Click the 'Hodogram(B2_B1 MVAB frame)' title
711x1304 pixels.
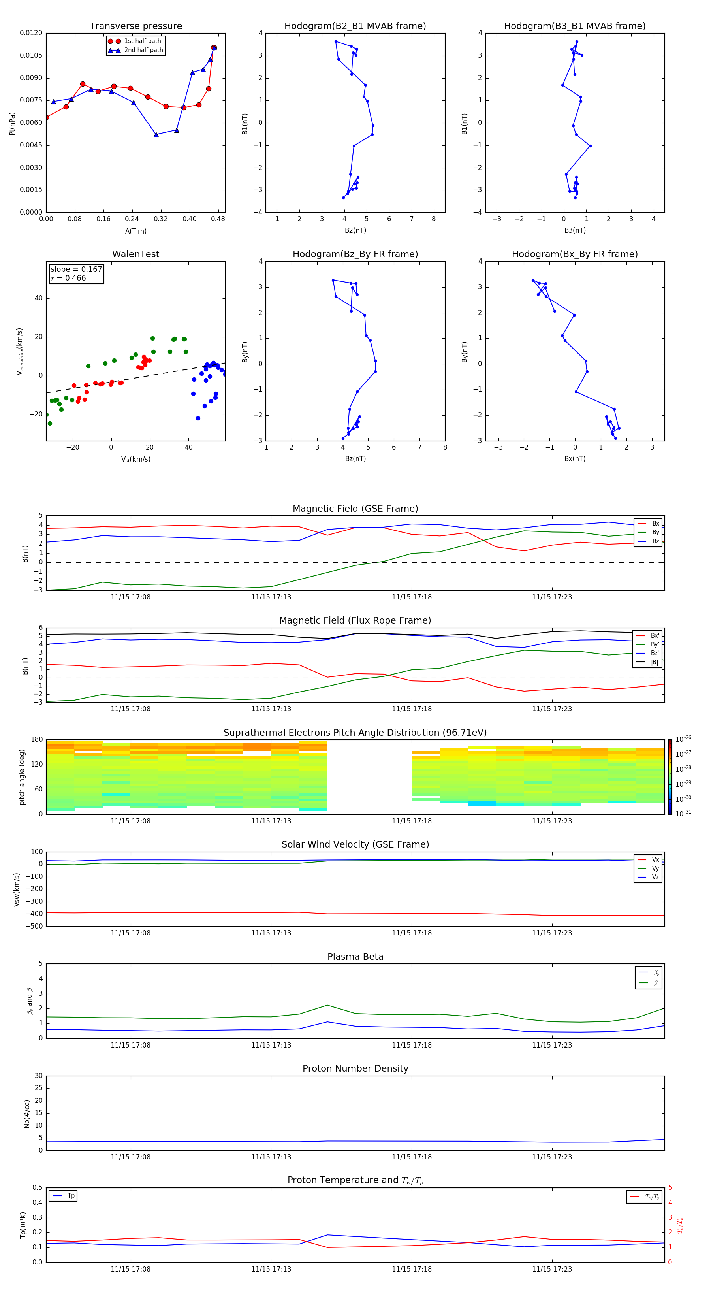(355, 26)
